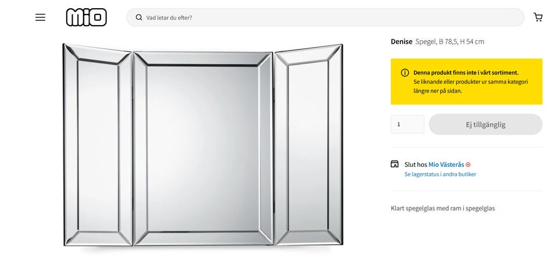Screen dimensions: 558x262
Task: Click the 'Spegel, B 78,5, H 54 cm' subtitle
Action: [x=450, y=42]
